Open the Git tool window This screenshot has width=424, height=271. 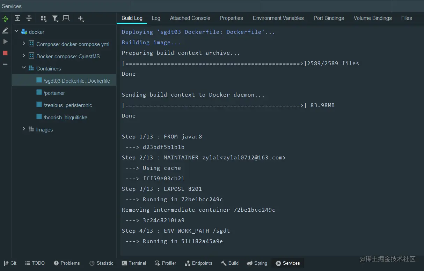coord(10,263)
